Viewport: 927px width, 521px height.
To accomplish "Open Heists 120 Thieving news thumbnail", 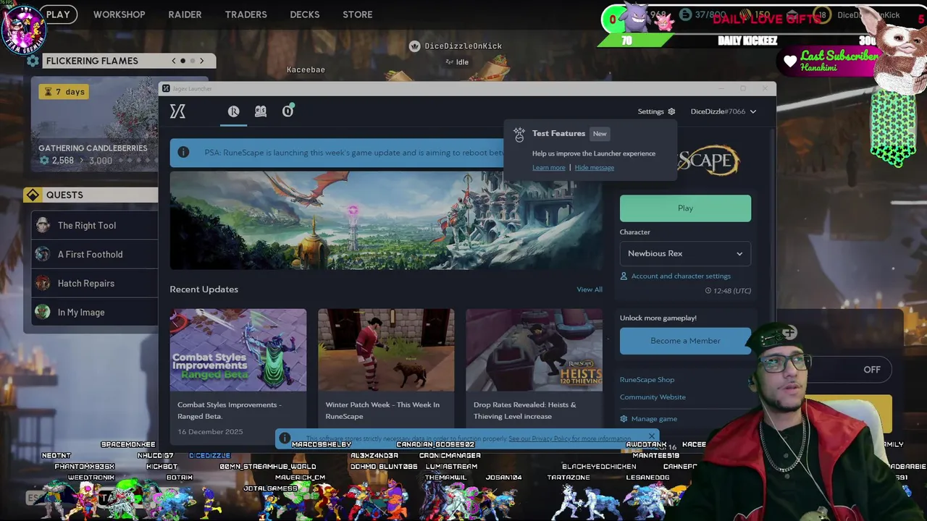I will [x=534, y=350].
